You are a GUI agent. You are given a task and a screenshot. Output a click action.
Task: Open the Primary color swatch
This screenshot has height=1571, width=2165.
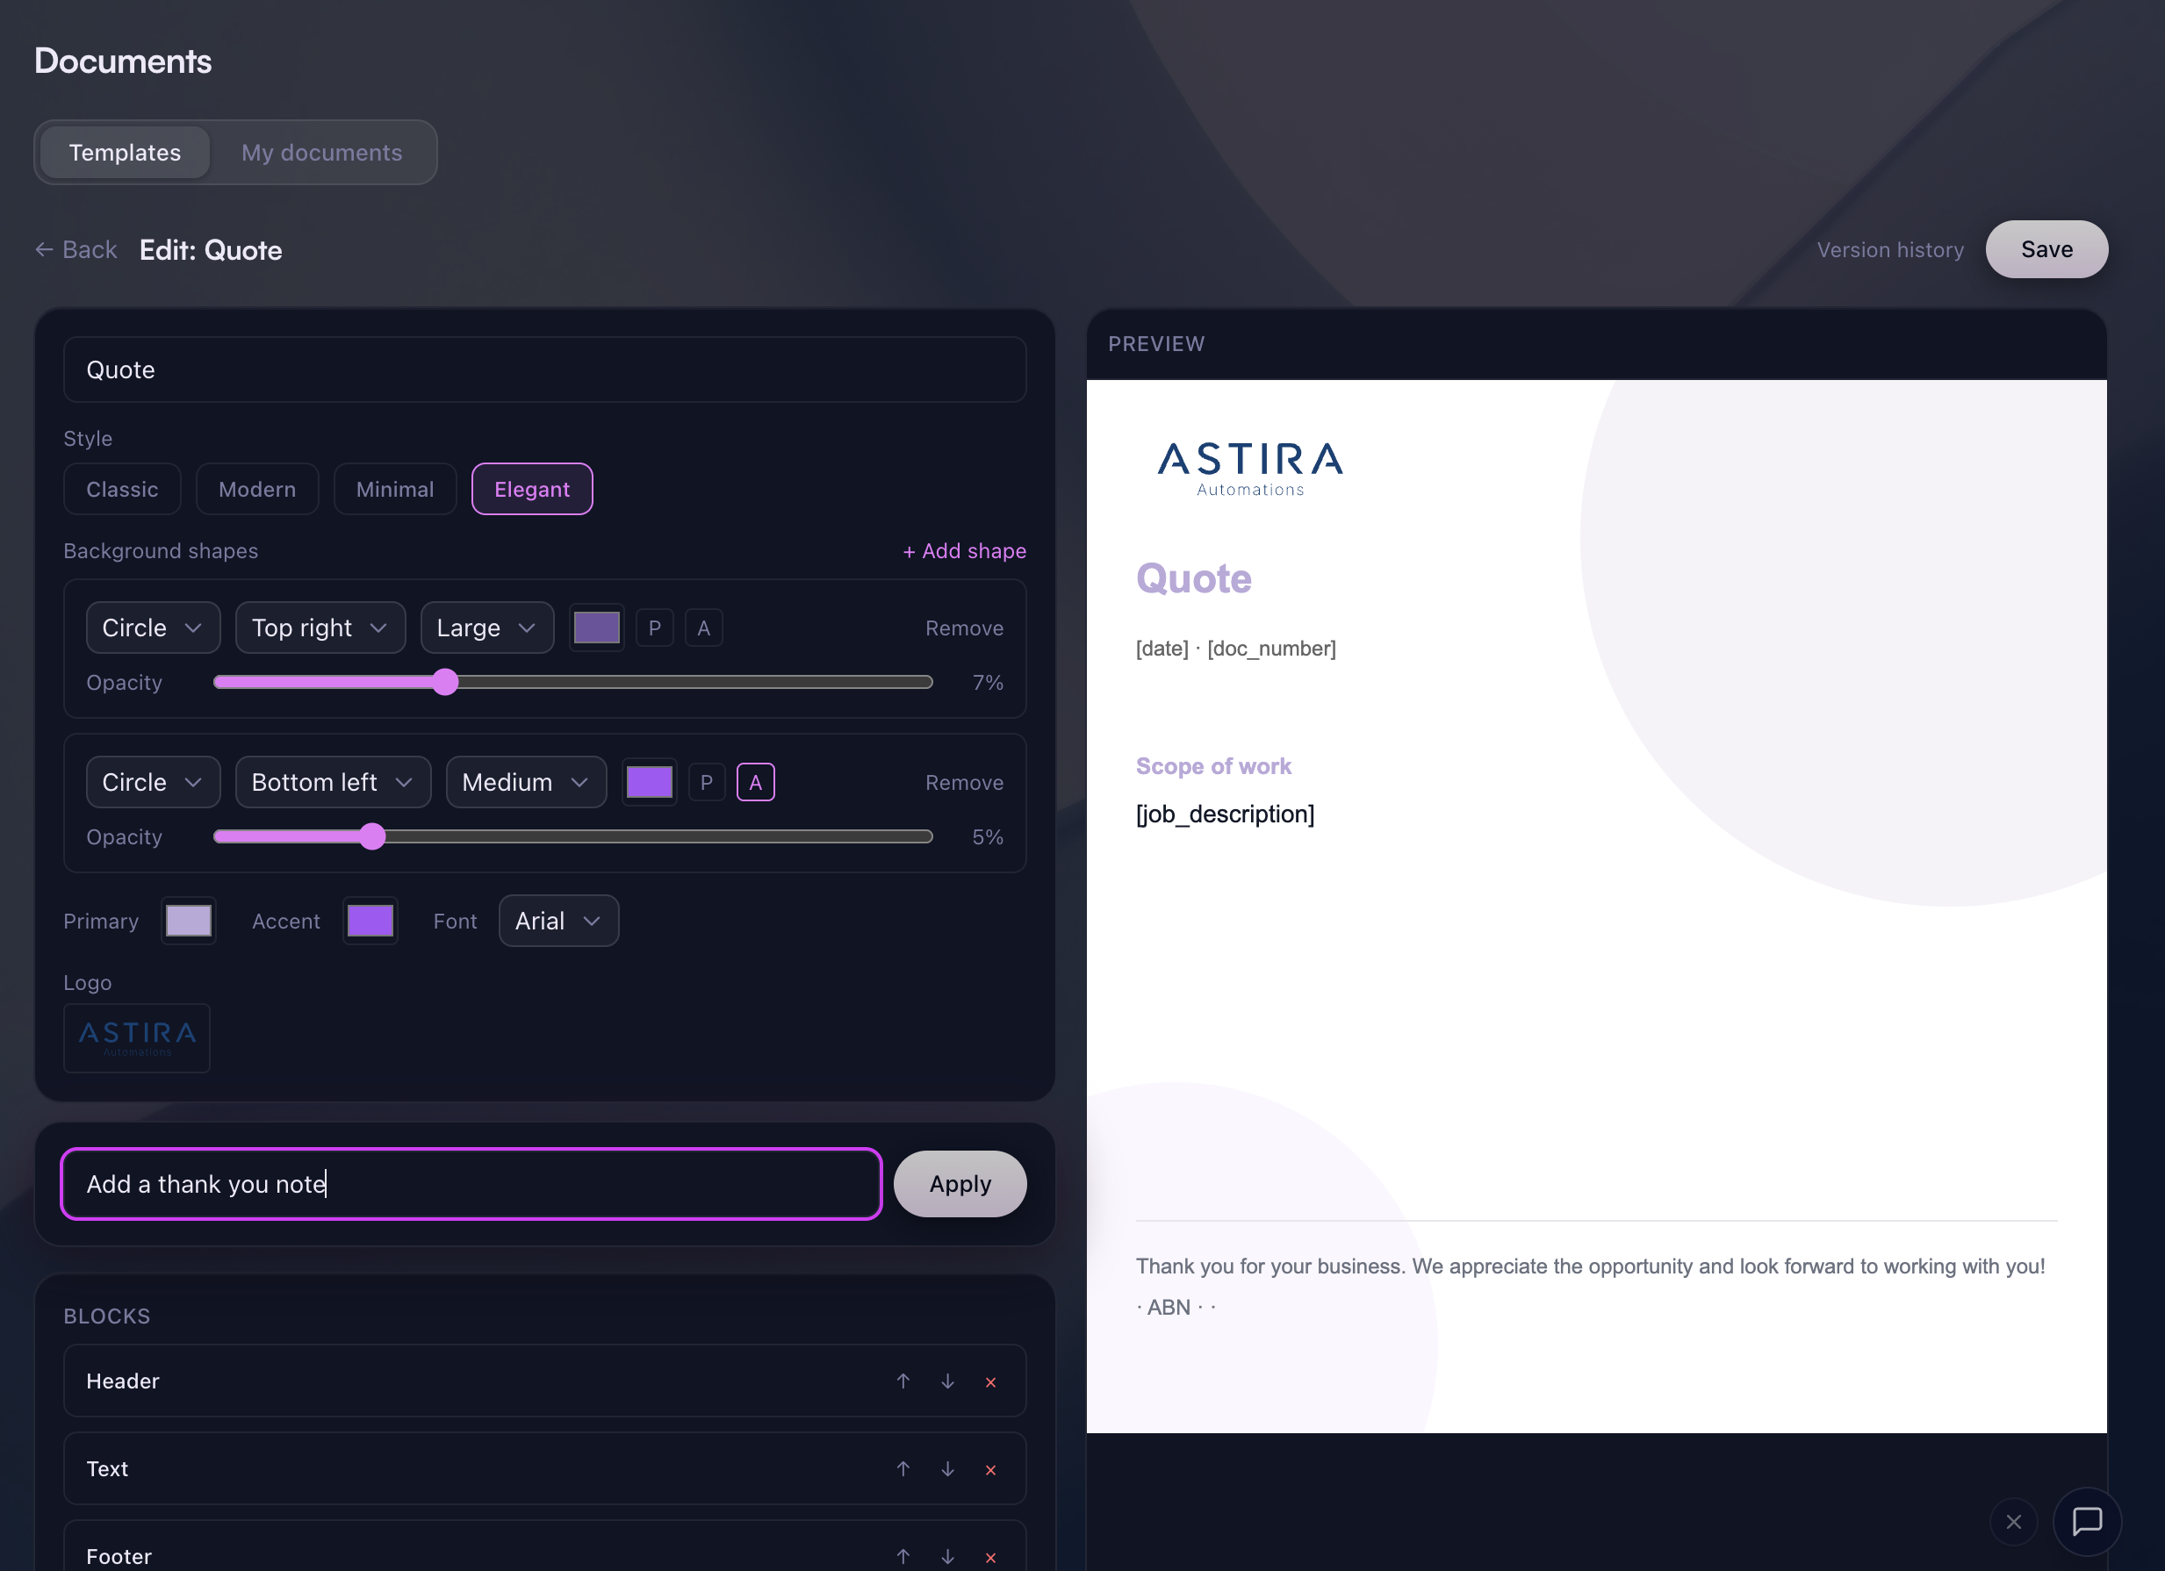point(189,921)
